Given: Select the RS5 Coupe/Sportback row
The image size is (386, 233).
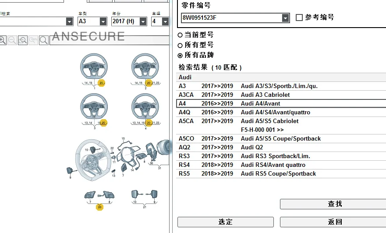Looking at the screenshot, I should 281,174.
